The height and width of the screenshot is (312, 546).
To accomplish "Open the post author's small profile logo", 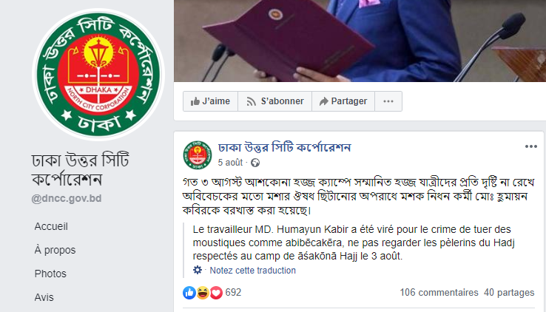I will [x=198, y=155].
